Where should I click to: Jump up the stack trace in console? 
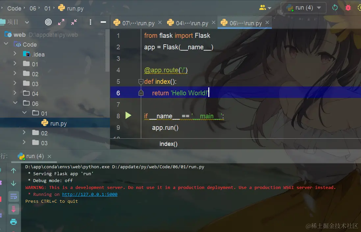(13, 171)
